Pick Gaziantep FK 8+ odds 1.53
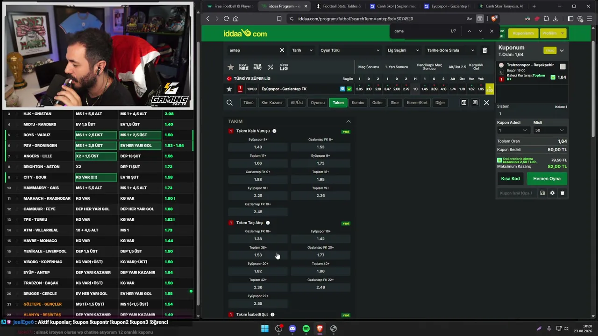Screen dimensions: 598x336 [x=320, y=147]
